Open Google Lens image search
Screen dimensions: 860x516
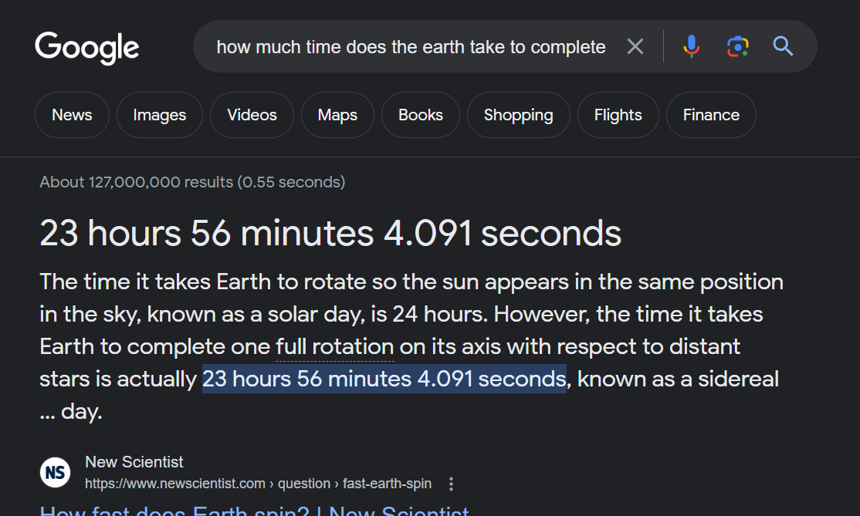click(x=737, y=47)
